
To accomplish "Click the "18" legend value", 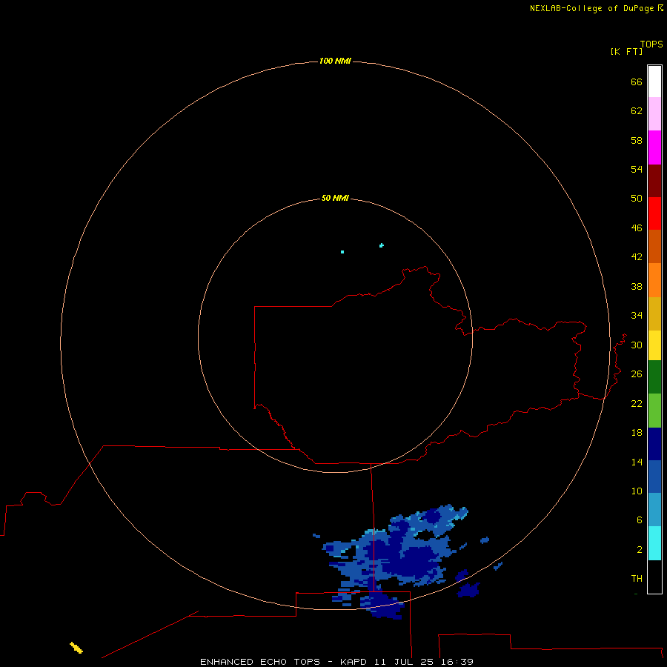I will [637, 432].
